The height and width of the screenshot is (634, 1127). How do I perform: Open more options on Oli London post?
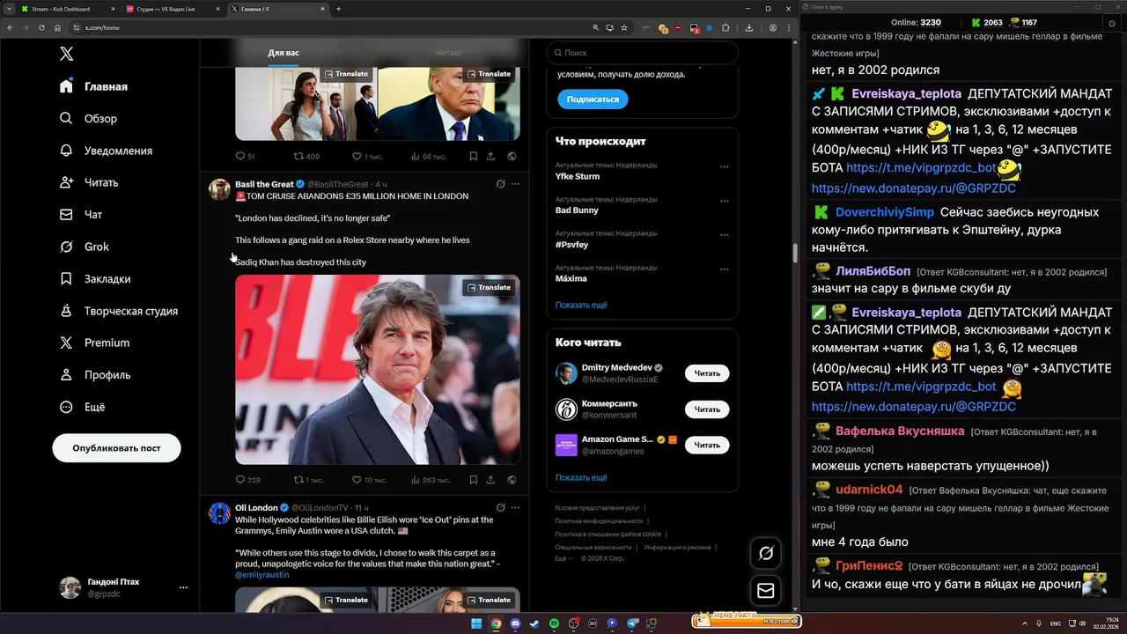click(515, 508)
